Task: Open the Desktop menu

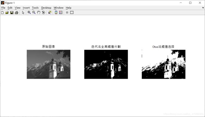Action: point(46,8)
